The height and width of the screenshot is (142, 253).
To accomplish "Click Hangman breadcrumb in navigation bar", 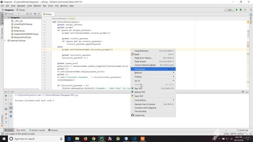I will 8,10.
